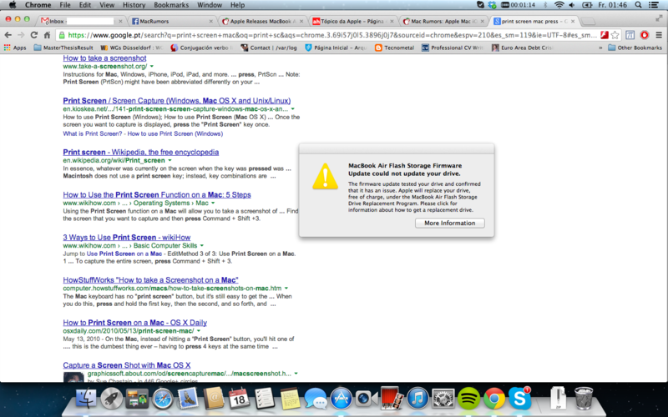
Task: Open Contacts address book in Dock
Action: (x=214, y=399)
